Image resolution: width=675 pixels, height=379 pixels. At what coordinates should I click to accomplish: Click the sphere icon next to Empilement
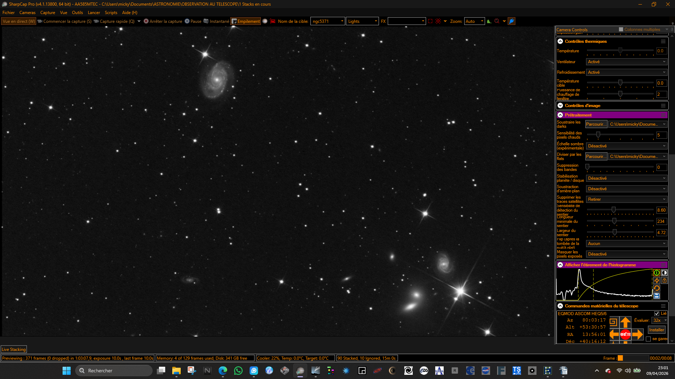pos(265,21)
